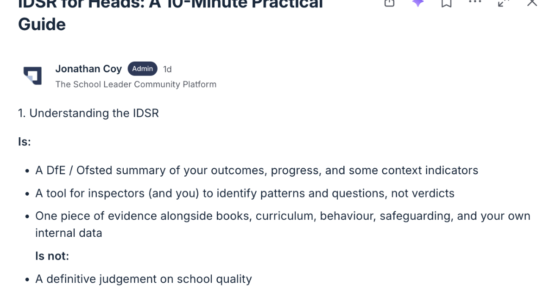Screen dimensions: 556x292
Task: Click the bold 'Is not:' label
Action: [x=52, y=255]
